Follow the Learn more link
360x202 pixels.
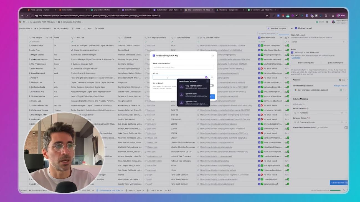point(296,58)
